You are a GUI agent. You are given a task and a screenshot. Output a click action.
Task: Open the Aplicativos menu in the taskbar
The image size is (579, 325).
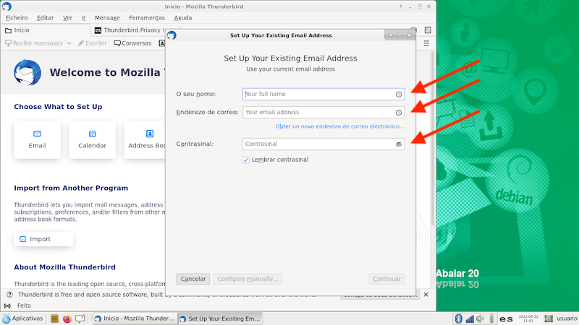click(x=22, y=318)
